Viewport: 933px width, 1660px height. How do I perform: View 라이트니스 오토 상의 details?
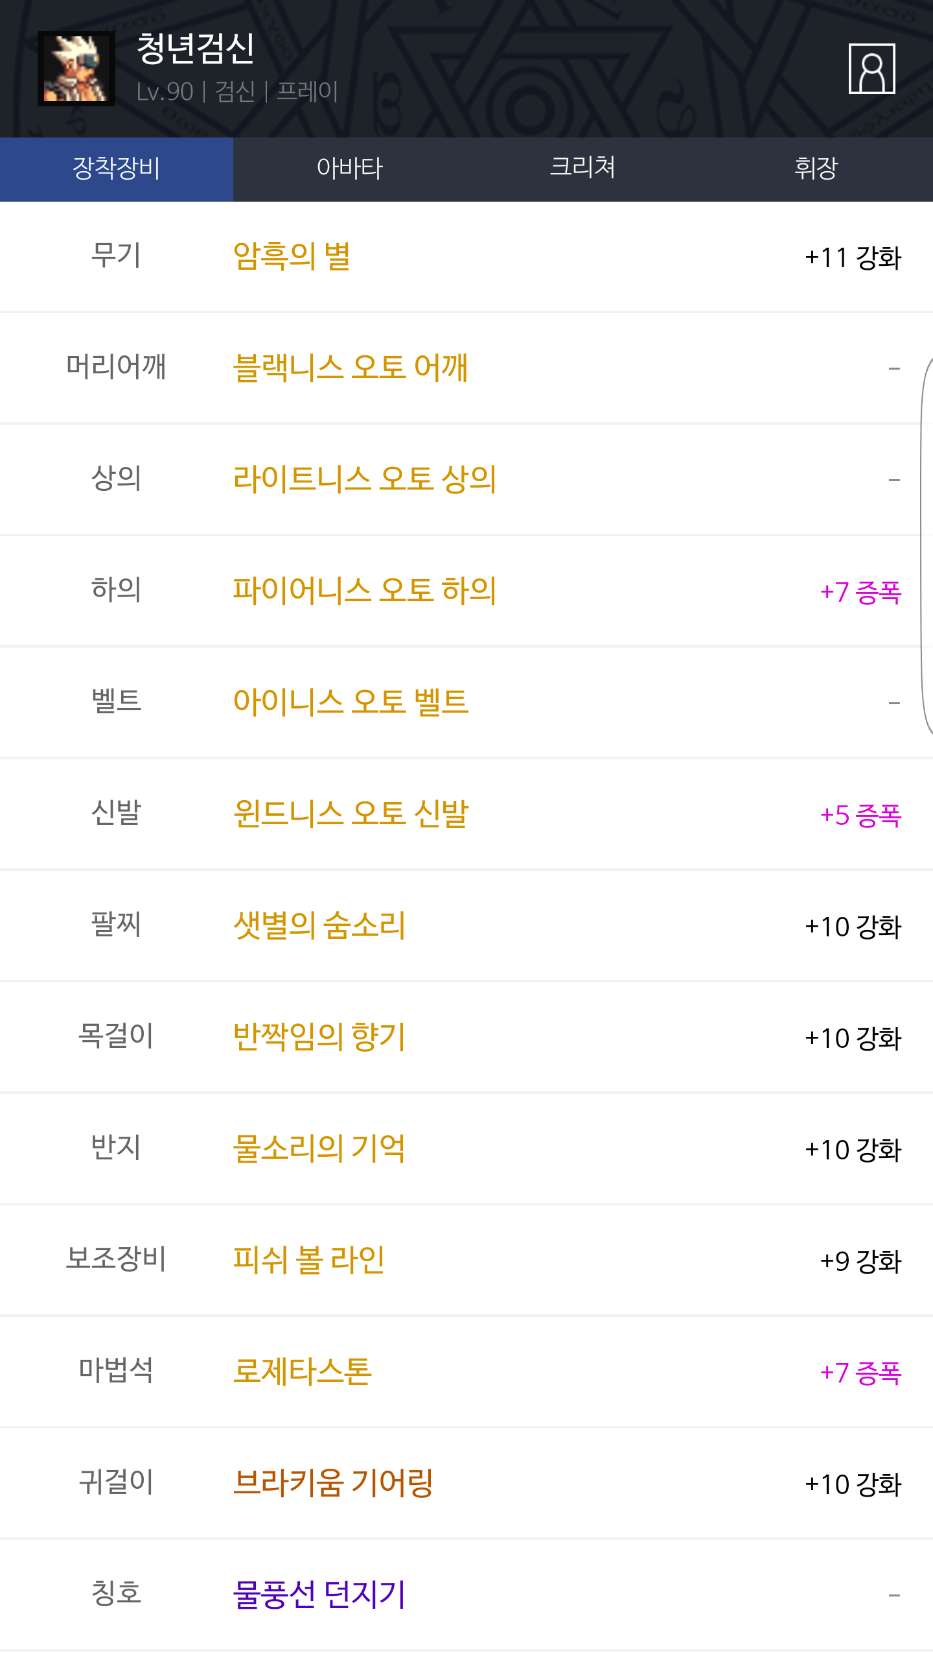pyautogui.click(x=365, y=480)
